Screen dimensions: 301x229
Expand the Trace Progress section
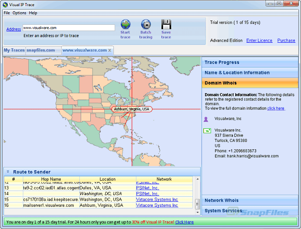(x=250, y=62)
